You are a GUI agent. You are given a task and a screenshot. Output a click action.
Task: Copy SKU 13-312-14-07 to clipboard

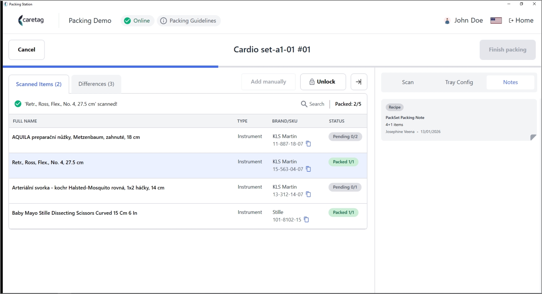[308, 194]
